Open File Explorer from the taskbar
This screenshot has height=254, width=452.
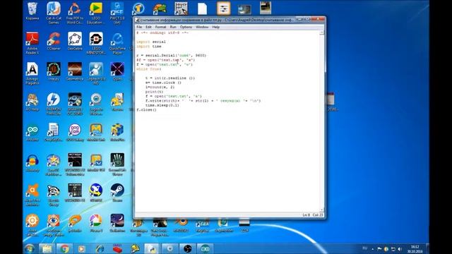[x=47, y=249]
